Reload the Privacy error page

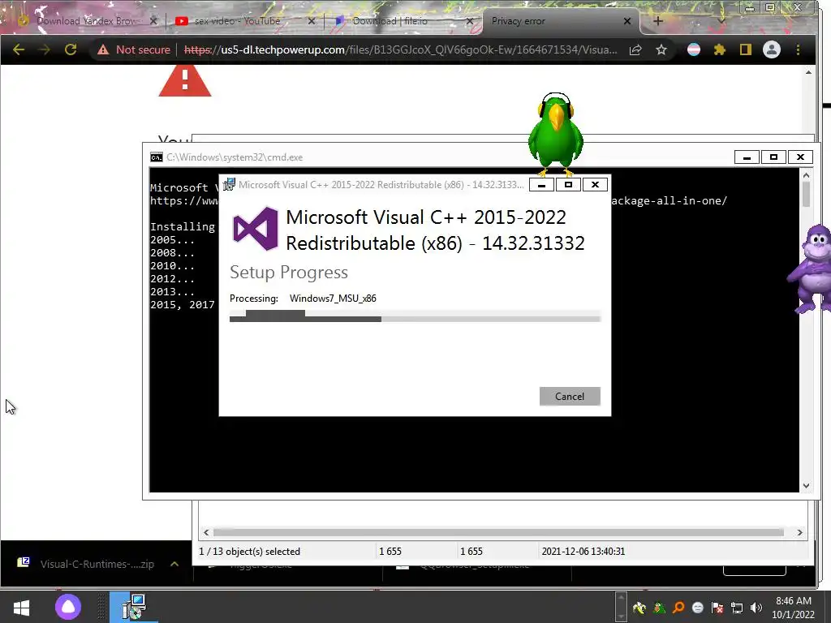pos(71,49)
